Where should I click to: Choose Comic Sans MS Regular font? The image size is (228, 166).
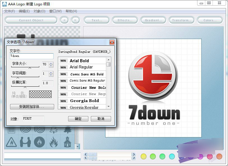[82, 81]
